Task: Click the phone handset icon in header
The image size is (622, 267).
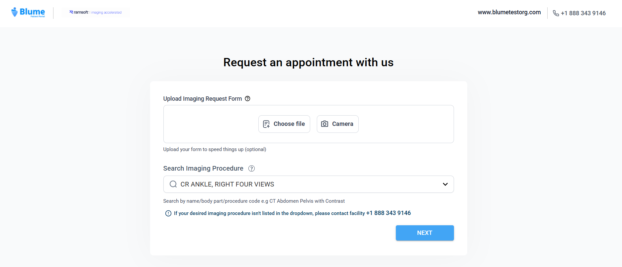Action: 556,13
